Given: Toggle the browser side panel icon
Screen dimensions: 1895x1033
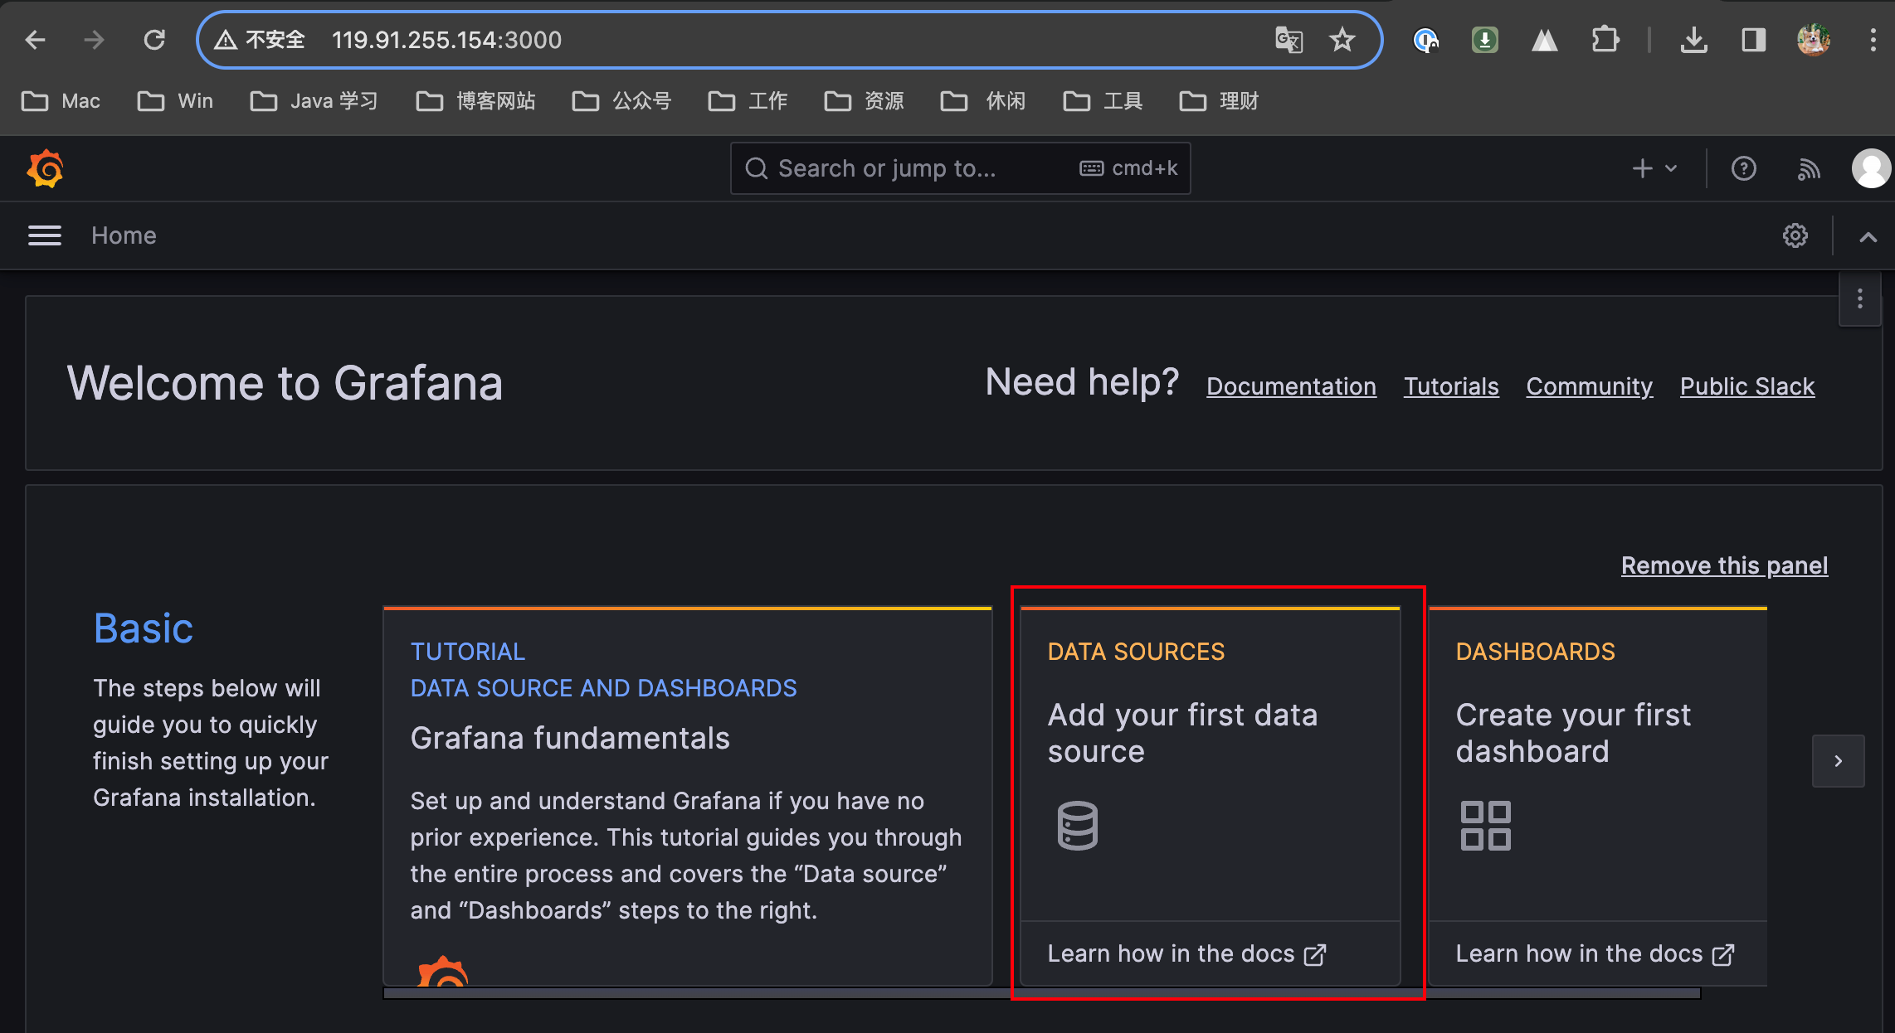Looking at the screenshot, I should 1753,40.
